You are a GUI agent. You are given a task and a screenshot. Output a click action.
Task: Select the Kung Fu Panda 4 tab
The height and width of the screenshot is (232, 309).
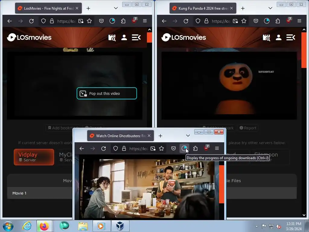tap(203, 8)
